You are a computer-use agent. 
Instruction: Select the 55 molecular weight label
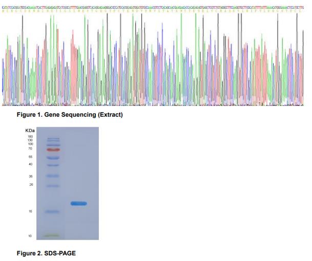[30, 157]
